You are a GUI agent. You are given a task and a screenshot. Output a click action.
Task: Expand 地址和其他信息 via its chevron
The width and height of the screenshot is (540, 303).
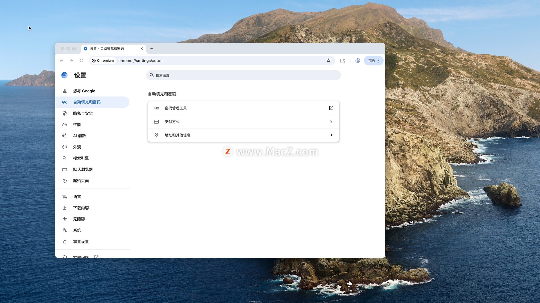[331, 135]
